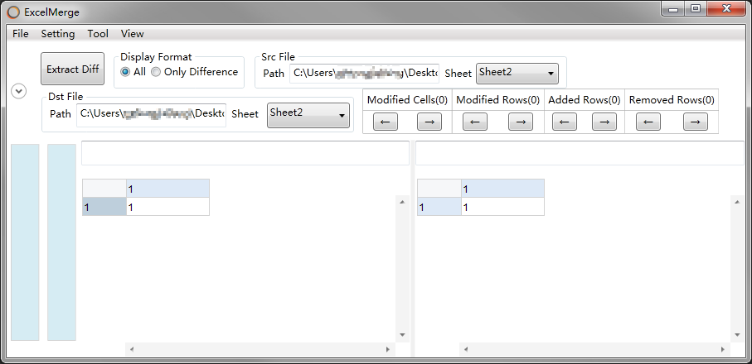
Task: Select row header 1 in right grid
Action: (x=439, y=207)
